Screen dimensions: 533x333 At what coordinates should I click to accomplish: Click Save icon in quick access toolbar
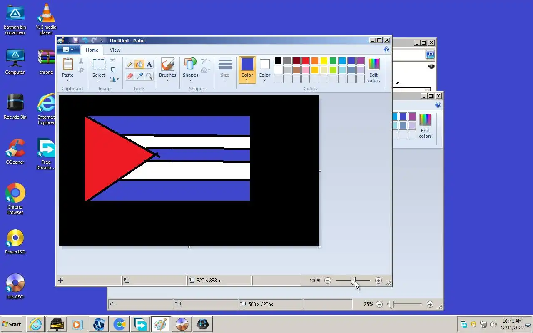(75, 40)
